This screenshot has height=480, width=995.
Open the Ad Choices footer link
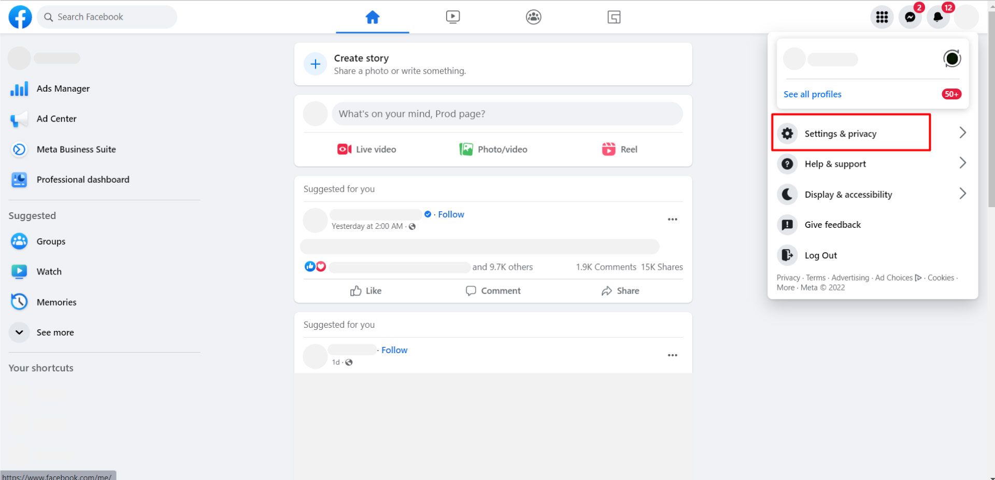tap(898, 278)
